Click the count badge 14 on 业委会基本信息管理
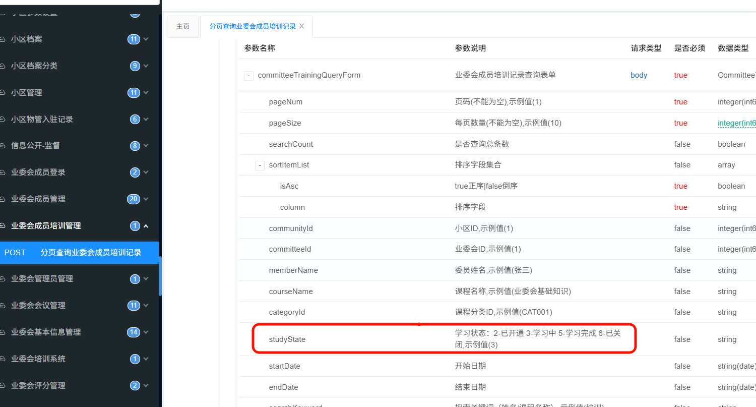Screen dimensions: 756x407 133,332
